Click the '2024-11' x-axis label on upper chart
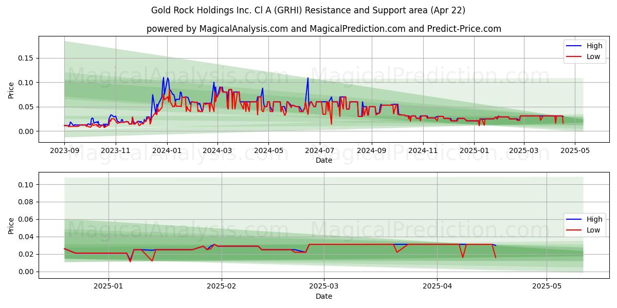 coord(423,151)
